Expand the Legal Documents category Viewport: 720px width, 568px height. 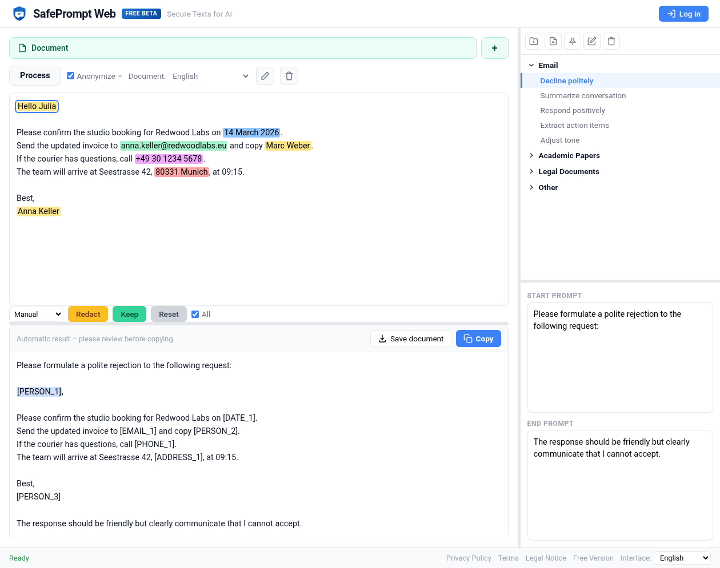tap(569, 171)
